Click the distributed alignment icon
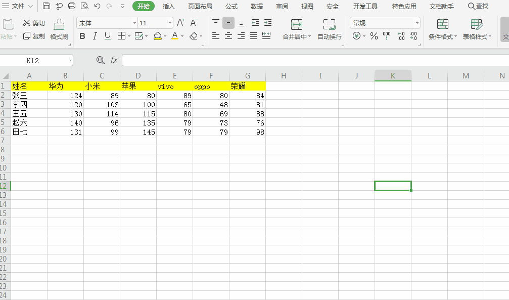The width and height of the screenshot is (509, 300). pyautogui.click(x=266, y=36)
